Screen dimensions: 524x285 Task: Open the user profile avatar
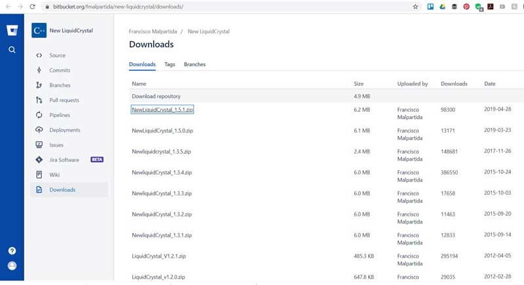coord(12,265)
